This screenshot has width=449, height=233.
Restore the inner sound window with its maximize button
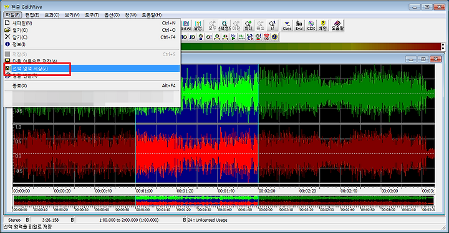pos(423,59)
